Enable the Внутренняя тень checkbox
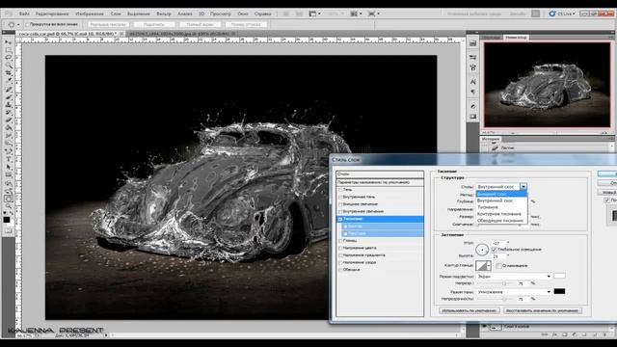Viewport: 617px width, 347px height. [x=340, y=197]
